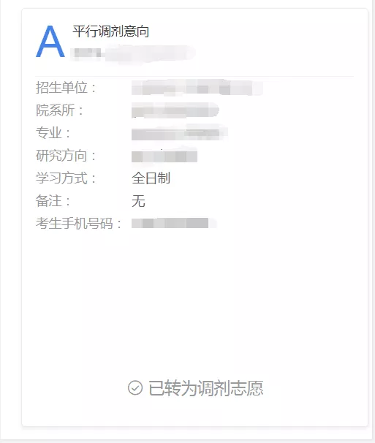This screenshot has width=375, height=443.
Task: Click the blurred 院系所 value
Action: [175, 110]
